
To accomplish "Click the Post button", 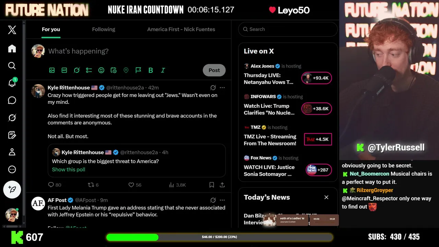I will (x=214, y=70).
